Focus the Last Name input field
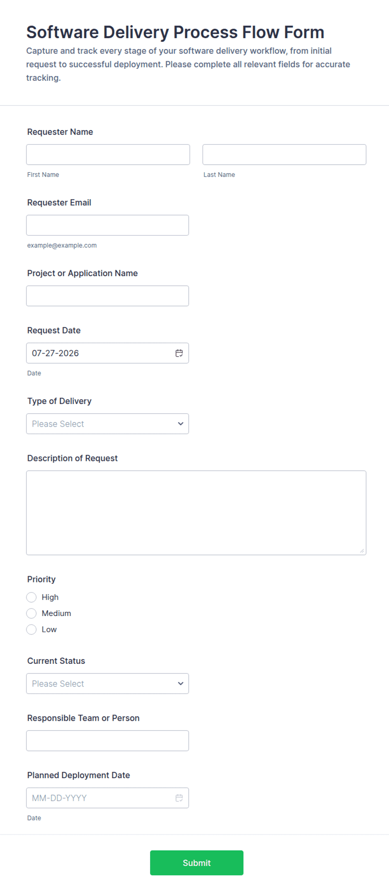The width and height of the screenshot is (389, 896). (284, 155)
